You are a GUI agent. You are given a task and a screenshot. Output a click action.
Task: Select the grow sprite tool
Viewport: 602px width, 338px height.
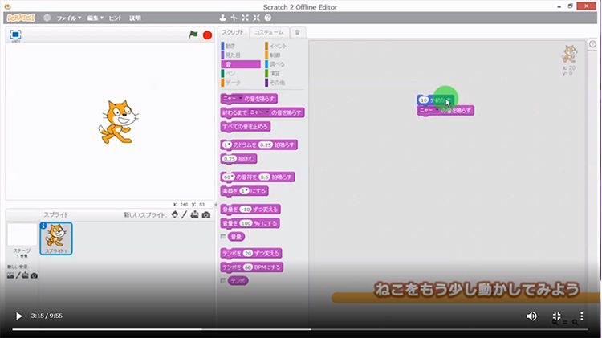[246, 18]
